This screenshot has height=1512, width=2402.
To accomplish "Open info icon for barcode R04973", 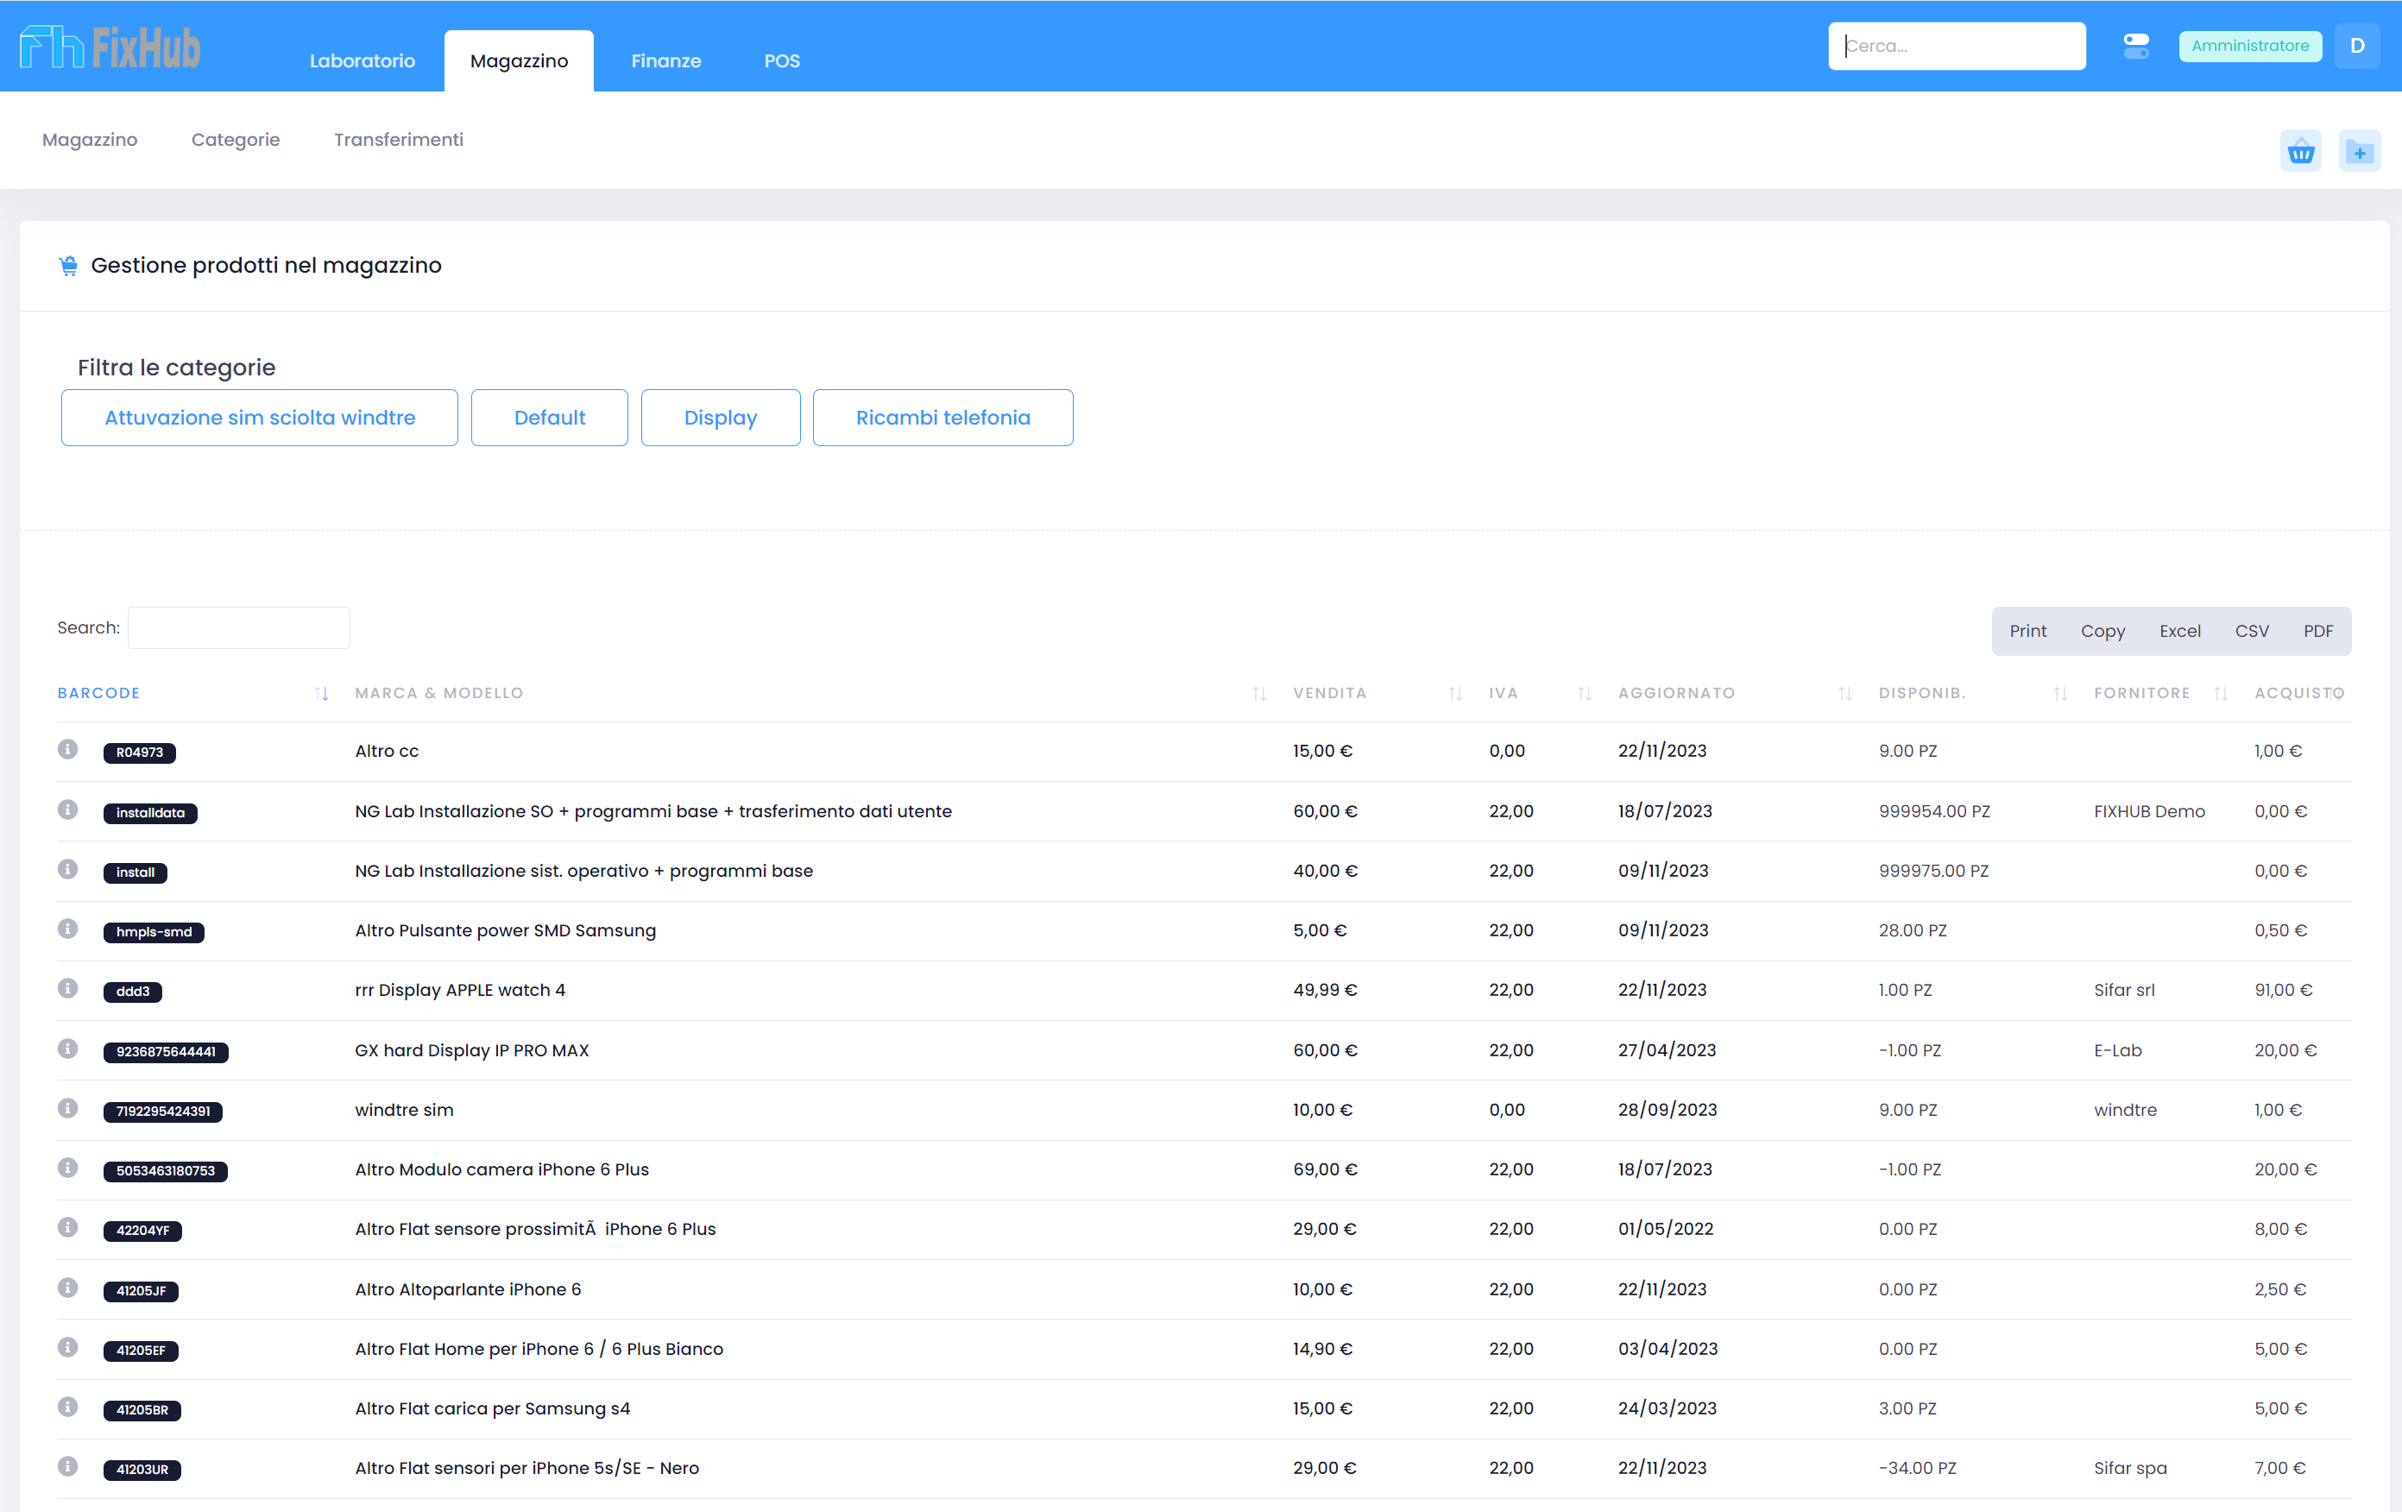I will click(68, 749).
